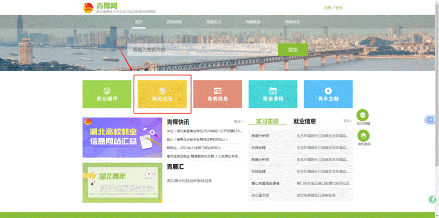Open news 招人！省青企协秘书处期待优秀的你加入

click(198, 139)
